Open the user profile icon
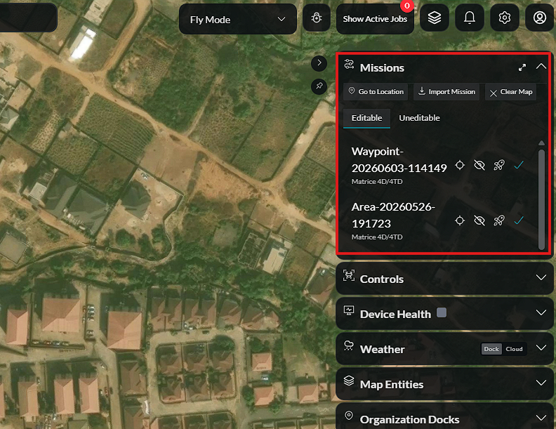This screenshot has width=556, height=429. 540,18
